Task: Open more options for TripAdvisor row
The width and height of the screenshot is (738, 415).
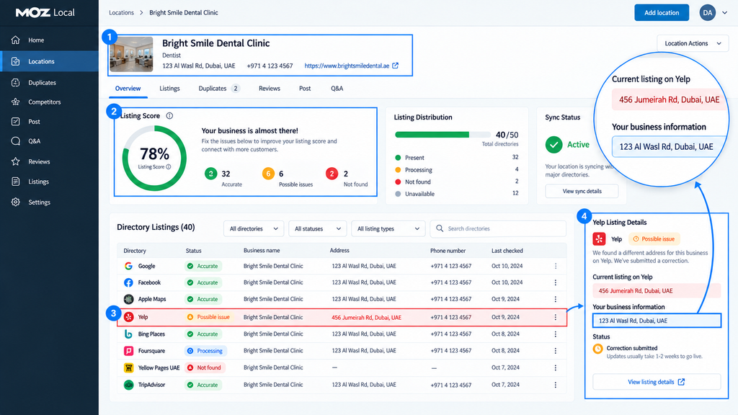Action: tap(556, 385)
